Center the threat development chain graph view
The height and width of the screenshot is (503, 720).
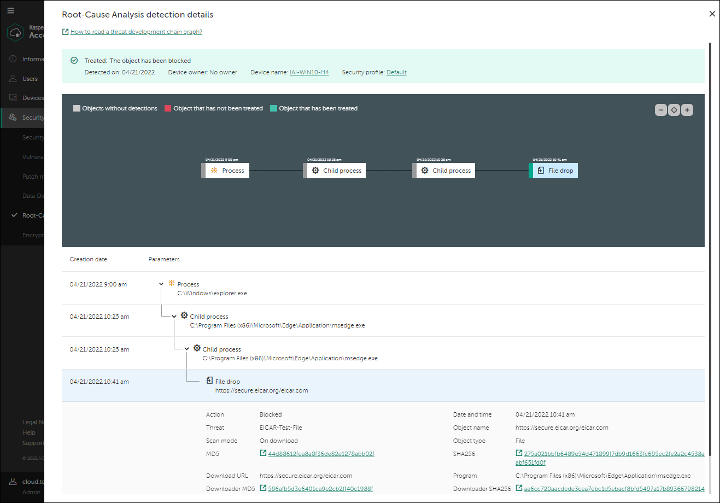pyautogui.click(x=674, y=110)
